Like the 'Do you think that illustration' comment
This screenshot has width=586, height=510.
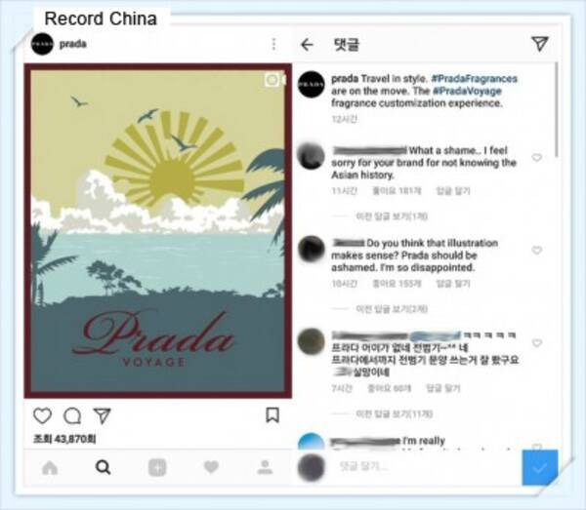point(536,250)
